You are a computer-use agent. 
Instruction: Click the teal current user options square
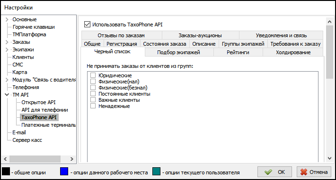(x=157, y=172)
